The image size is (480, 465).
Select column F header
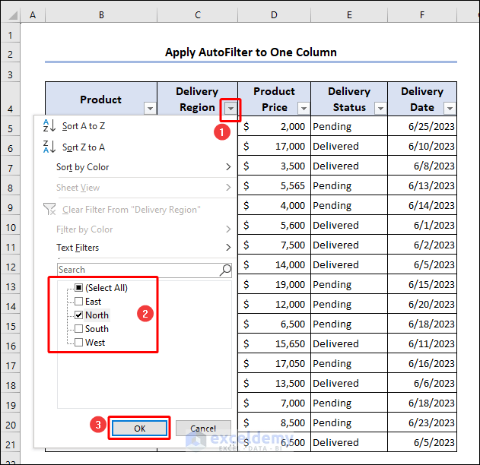[422, 14]
